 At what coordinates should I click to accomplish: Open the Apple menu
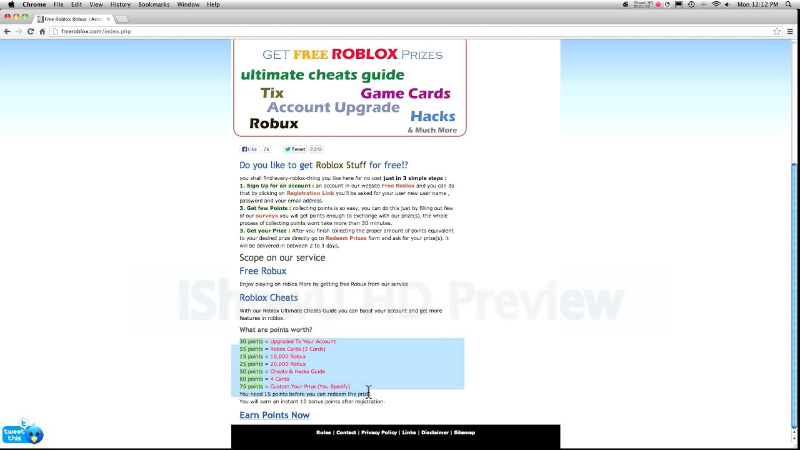pyautogui.click(x=11, y=4)
